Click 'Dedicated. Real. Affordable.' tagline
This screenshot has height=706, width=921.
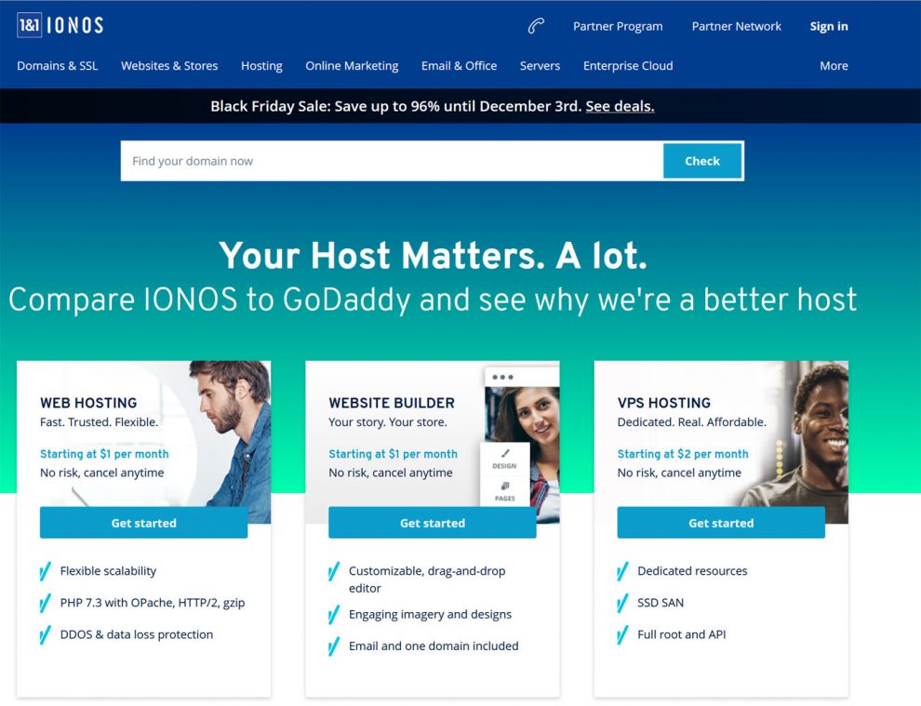692,422
